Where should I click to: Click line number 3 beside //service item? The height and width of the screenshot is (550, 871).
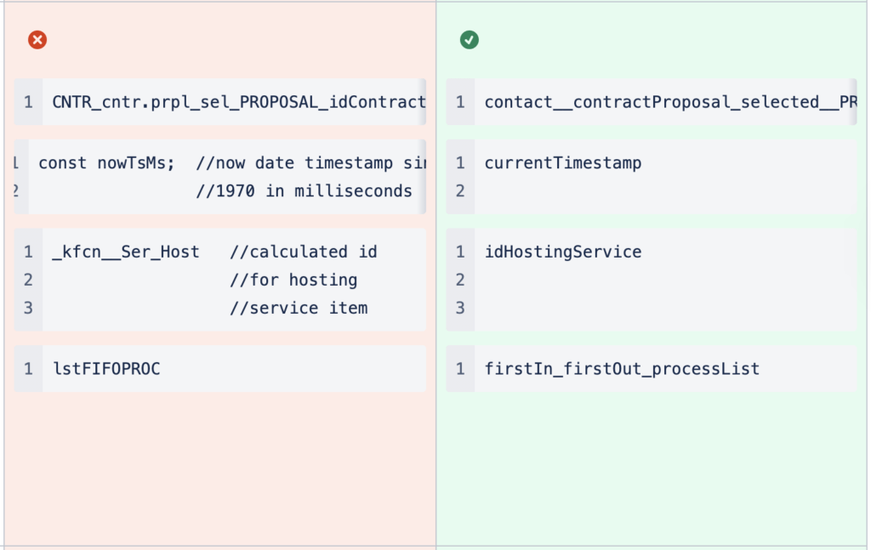tap(28, 308)
